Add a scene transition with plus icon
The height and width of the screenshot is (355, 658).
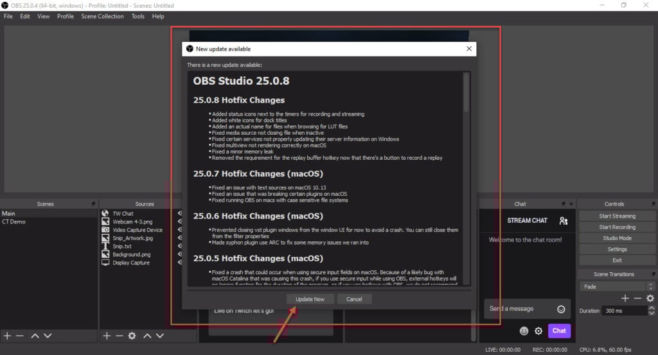[625, 298]
